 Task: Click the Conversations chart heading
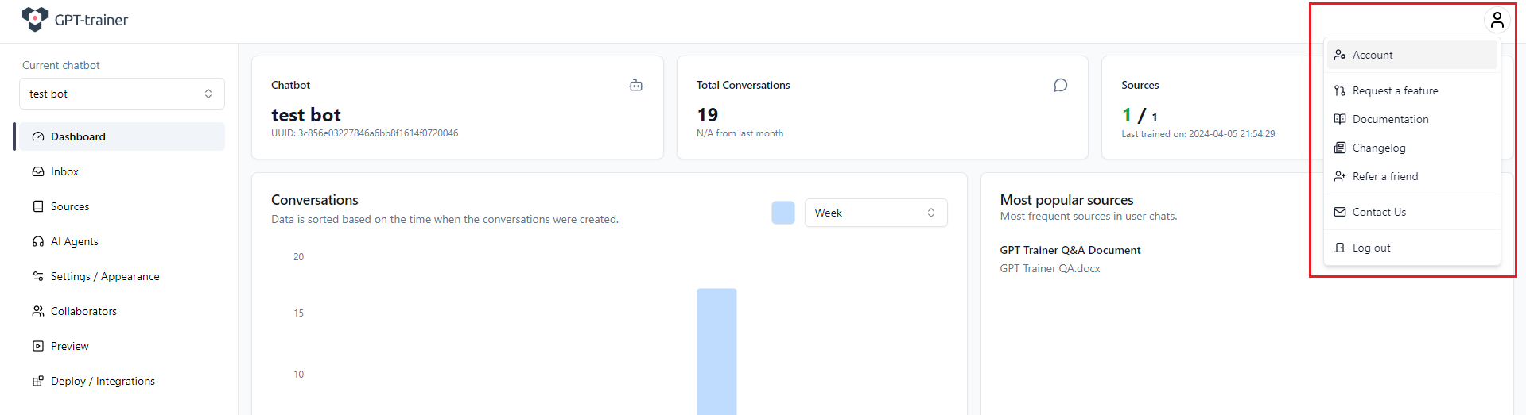point(315,200)
